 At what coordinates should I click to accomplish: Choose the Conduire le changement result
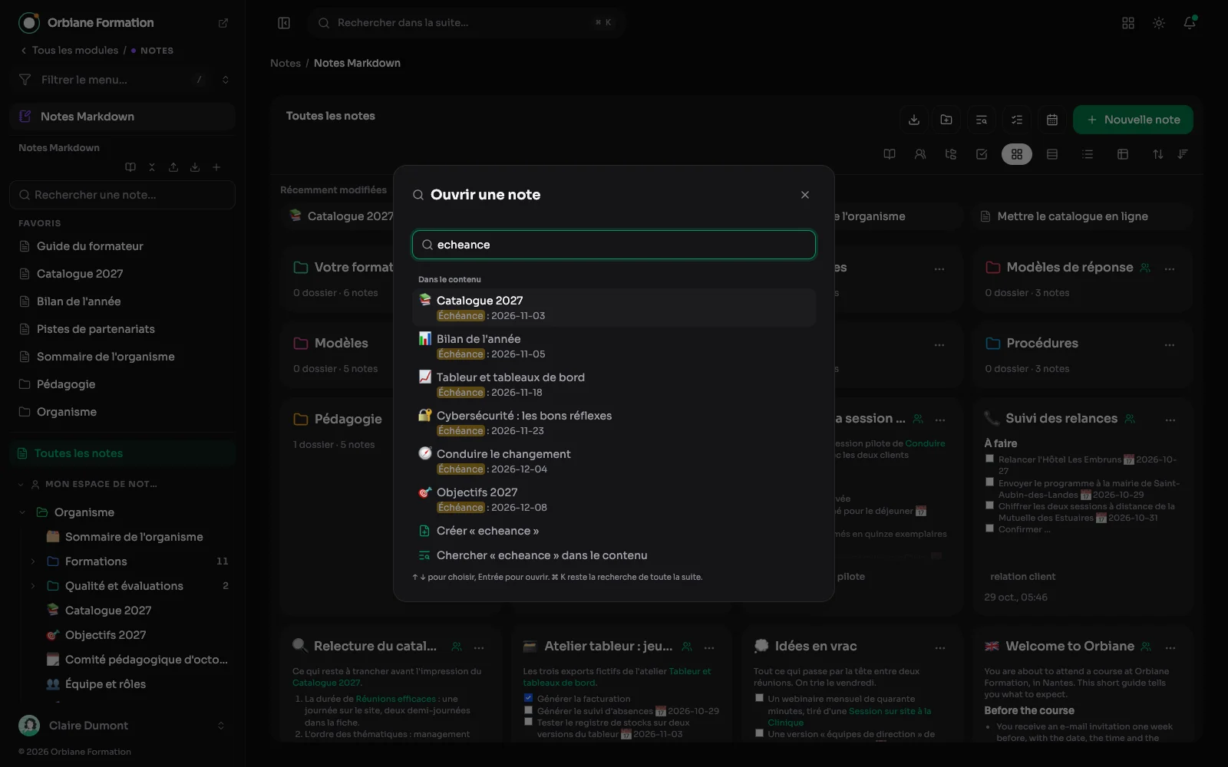613,461
